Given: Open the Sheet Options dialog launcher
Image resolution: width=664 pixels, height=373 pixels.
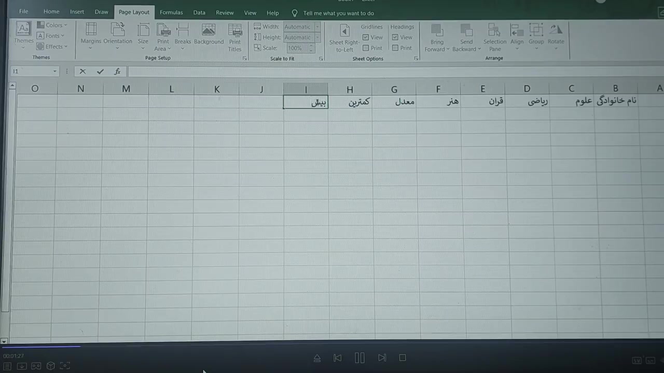Looking at the screenshot, I should [416, 59].
